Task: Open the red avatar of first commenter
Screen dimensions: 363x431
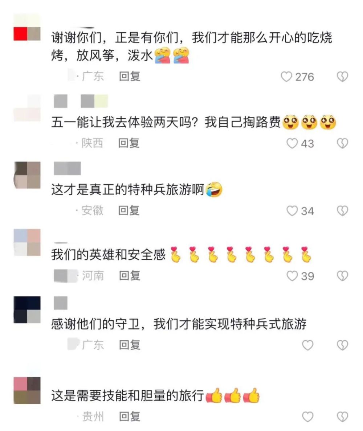Action: tap(27, 27)
